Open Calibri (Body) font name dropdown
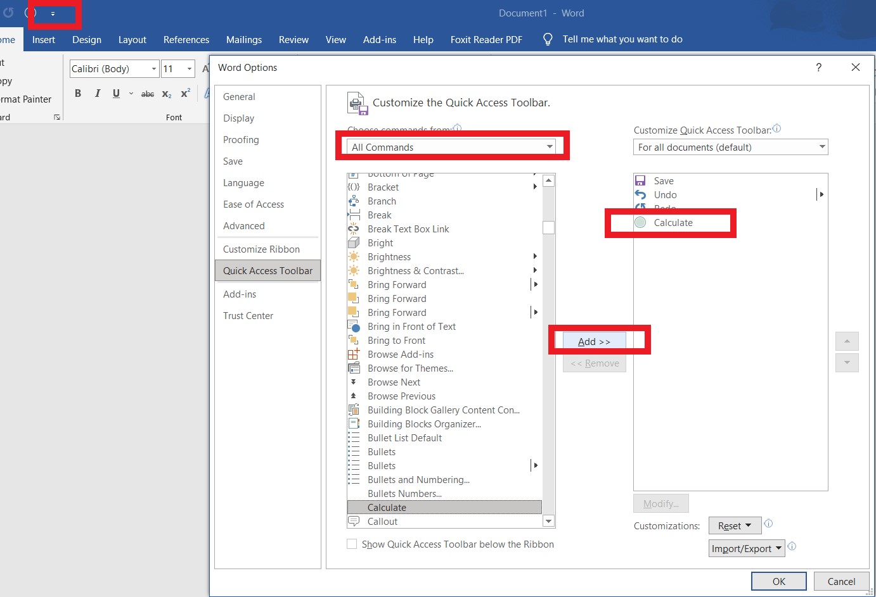This screenshot has height=597, width=876. click(154, 68)
